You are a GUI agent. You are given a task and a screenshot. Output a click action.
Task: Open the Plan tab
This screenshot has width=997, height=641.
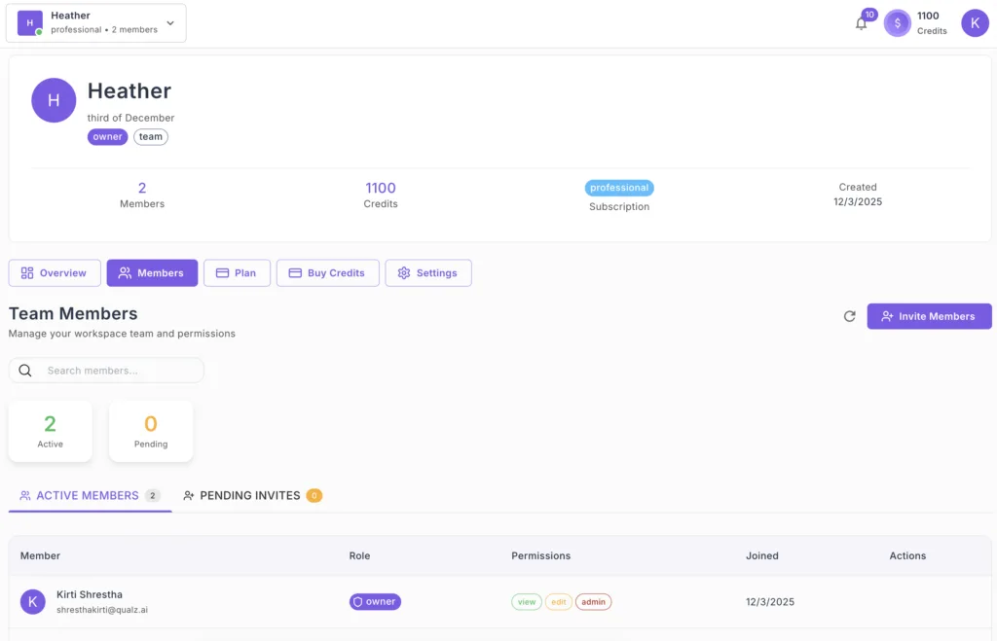click(237, 273)
